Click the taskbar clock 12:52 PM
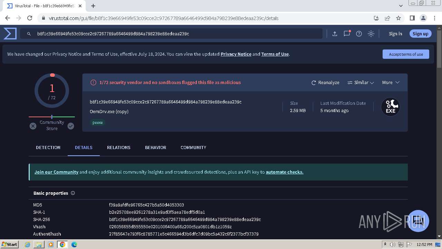This screenshot has height=249, width=442. (x=424, y=245)
